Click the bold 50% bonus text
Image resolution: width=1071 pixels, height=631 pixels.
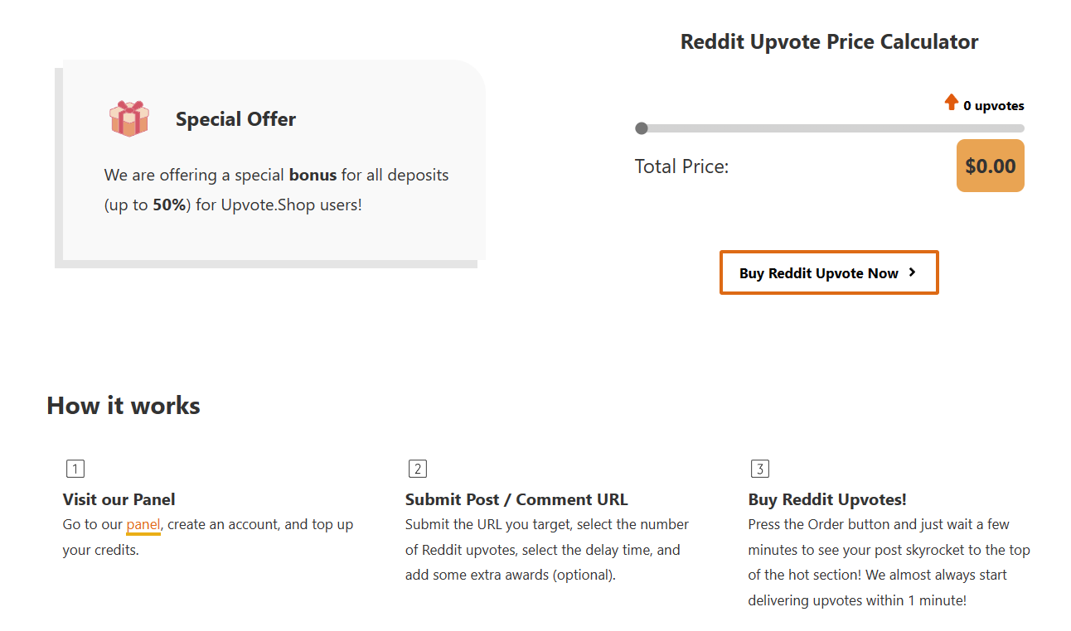pyautogui.click(x=168, y=205)
